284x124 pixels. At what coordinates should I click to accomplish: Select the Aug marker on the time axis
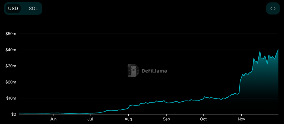click(128, 119)
